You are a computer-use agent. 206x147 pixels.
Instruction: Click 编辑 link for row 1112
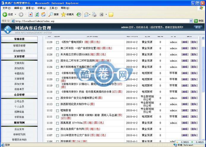coord(185,110)
